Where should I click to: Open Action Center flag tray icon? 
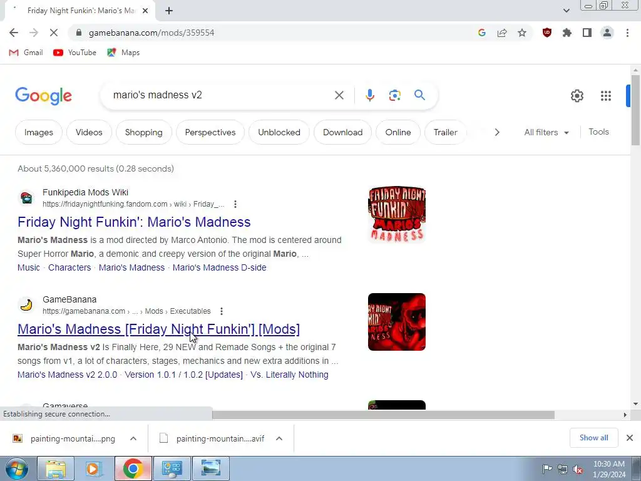(547, 468)
